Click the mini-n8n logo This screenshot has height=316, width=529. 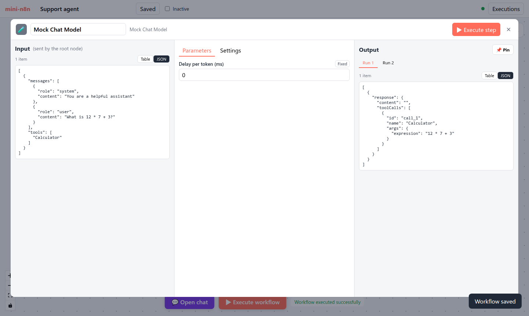tap(18, 9)
